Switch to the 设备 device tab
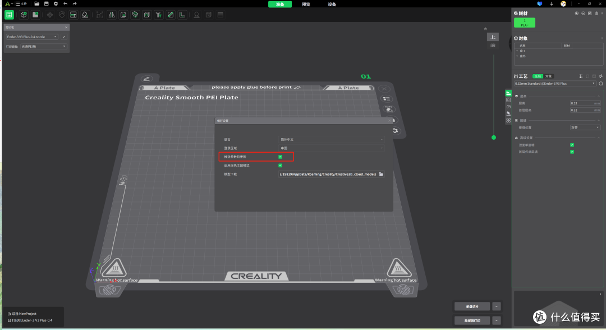This screenshot has width=606, height=330. click(x=332, y=4)
